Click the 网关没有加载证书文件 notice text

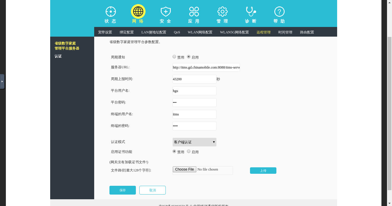[x=129, y=162]
